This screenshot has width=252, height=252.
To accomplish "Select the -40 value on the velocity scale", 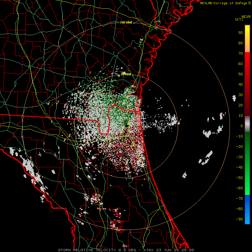I will coord(239,167).
